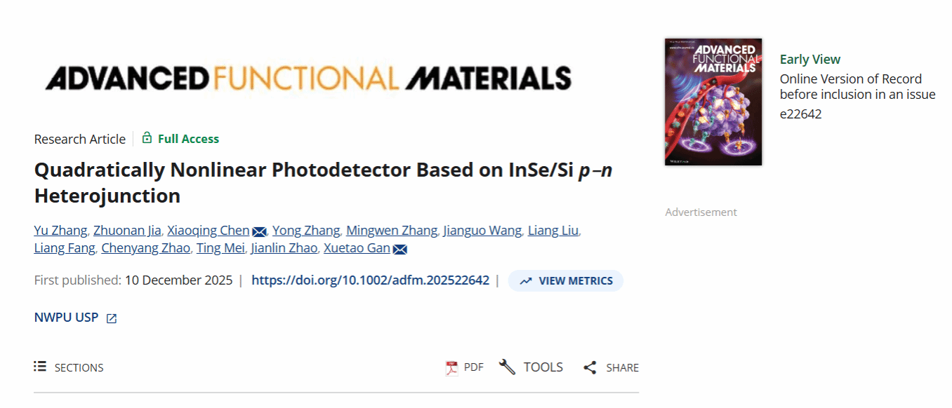The image size is (952, 408).
Task: Follow the NWPU USP link
Action: point(66,318)
